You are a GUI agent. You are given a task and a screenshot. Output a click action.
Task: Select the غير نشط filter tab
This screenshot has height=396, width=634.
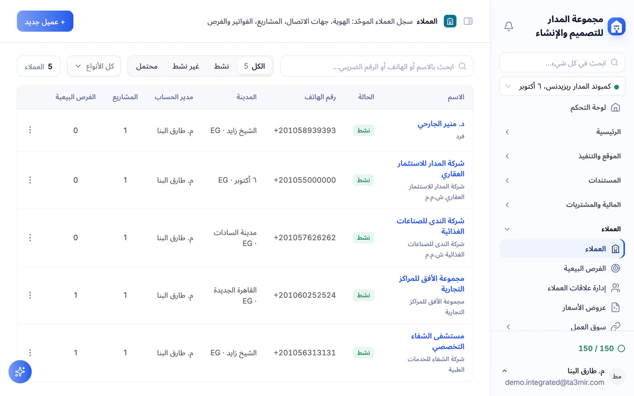tap(185, 66)
